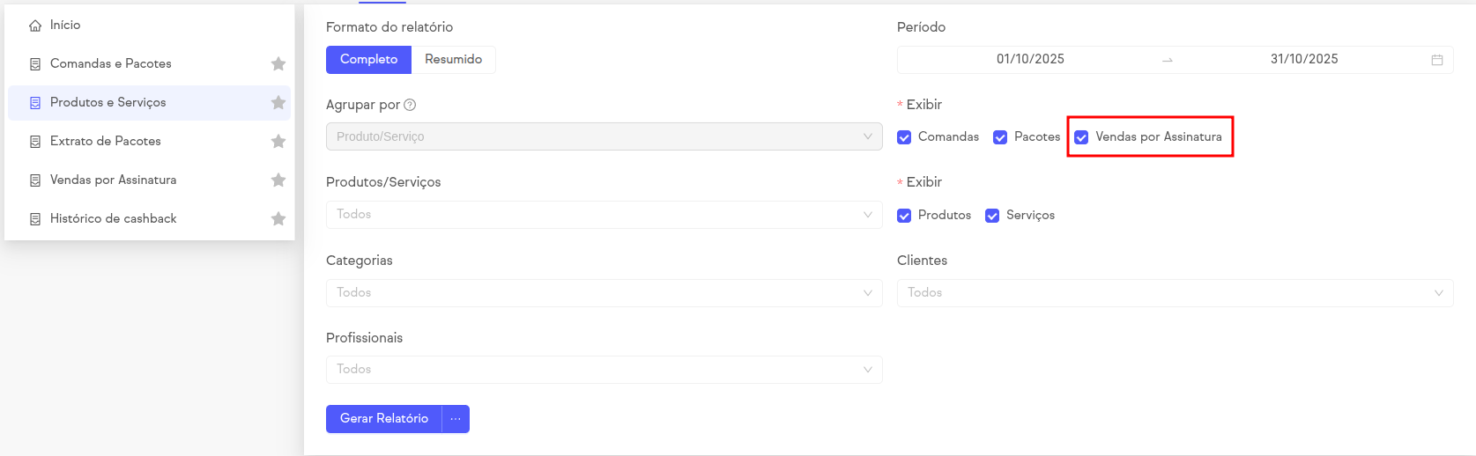Favorite Comandas e Pacotes with star icon
The image size is (1476, 456).
278,63
